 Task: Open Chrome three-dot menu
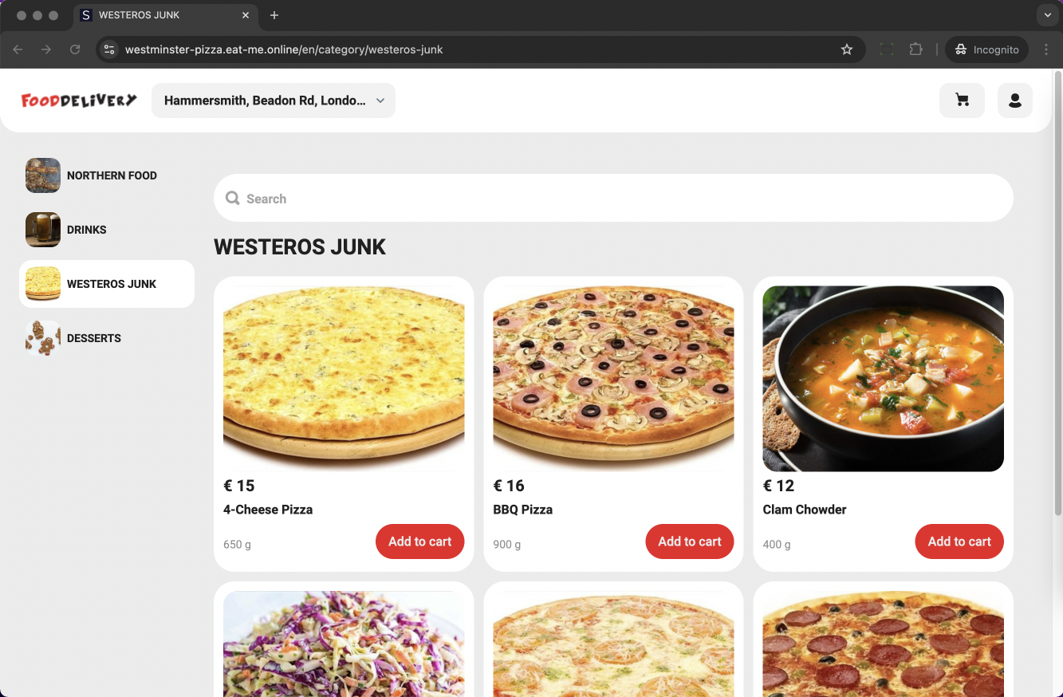[1046, 49]
